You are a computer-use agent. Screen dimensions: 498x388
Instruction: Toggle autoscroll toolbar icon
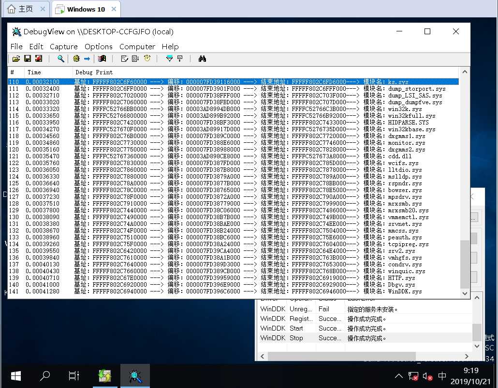click(x=135, y=59)
